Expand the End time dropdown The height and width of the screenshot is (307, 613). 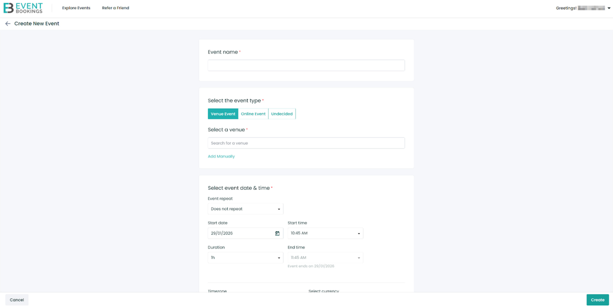325,258
